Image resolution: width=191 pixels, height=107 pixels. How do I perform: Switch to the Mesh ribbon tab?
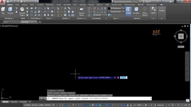(x=32, y=5)
